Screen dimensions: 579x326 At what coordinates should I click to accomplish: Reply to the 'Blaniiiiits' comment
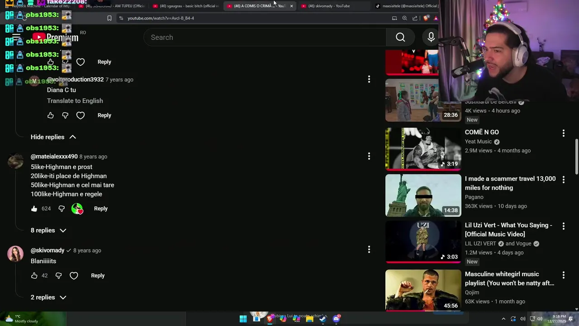pyautogui.click(x=98, y=276)
